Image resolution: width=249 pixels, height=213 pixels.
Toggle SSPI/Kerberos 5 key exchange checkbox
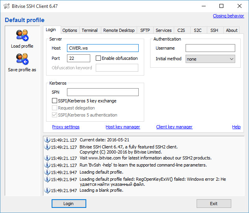pyautogui.click(x=55, y=101)
